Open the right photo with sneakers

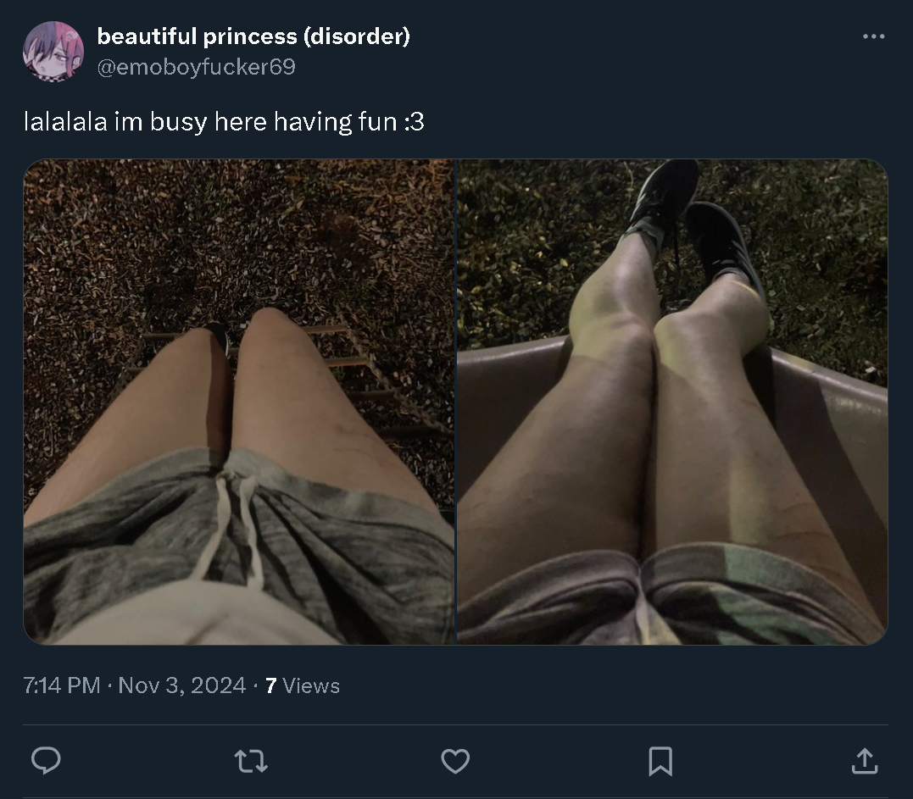(672, 402)
